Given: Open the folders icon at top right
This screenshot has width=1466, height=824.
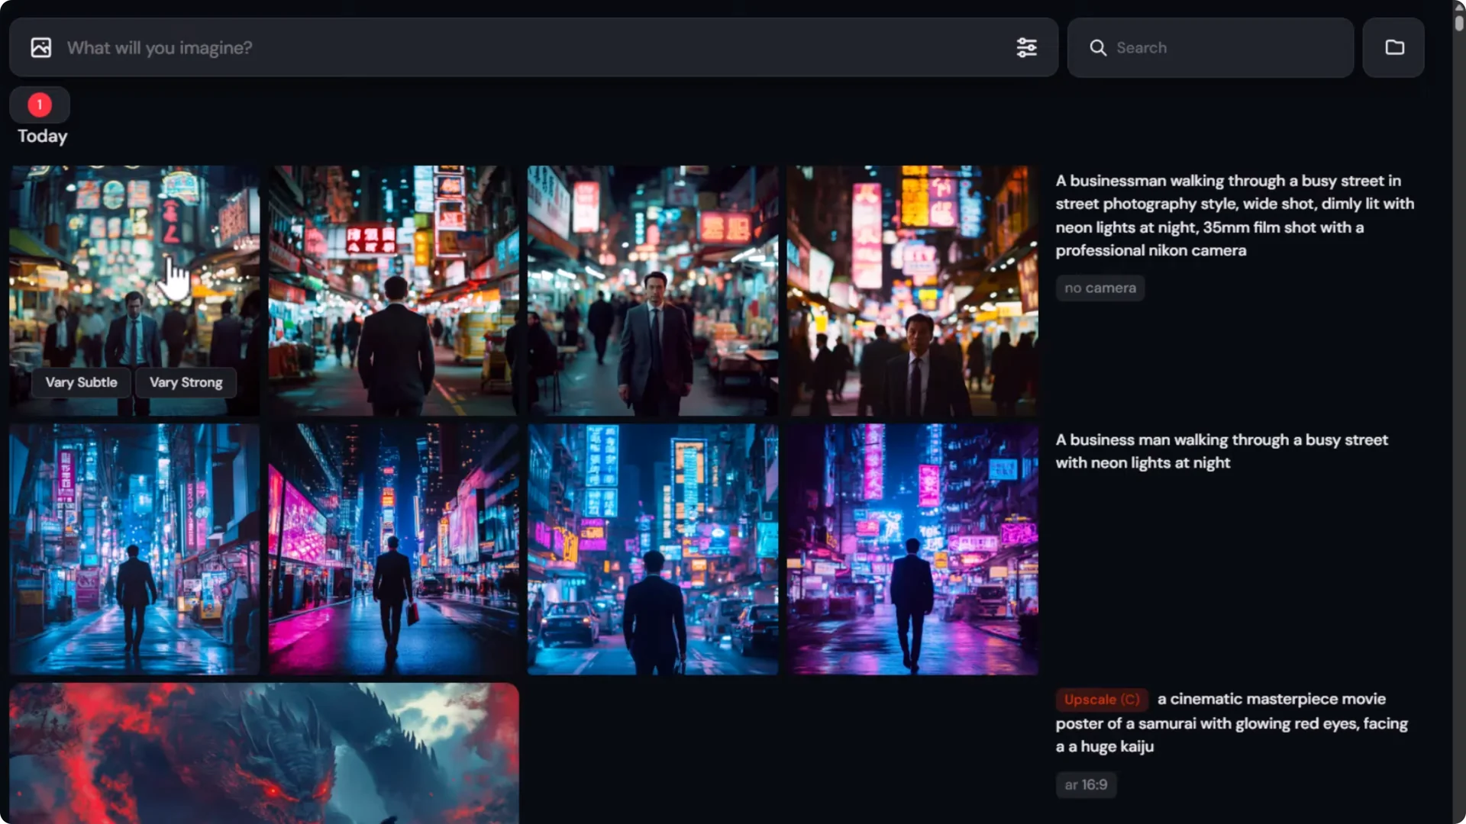Looking at the screenshot, I should pos(1393,47).
